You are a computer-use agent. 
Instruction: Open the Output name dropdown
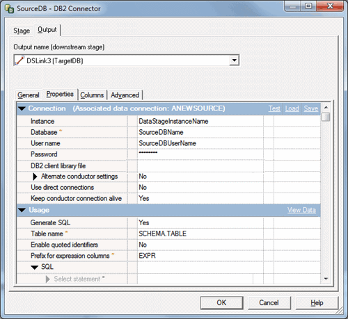tap(234, 60)
